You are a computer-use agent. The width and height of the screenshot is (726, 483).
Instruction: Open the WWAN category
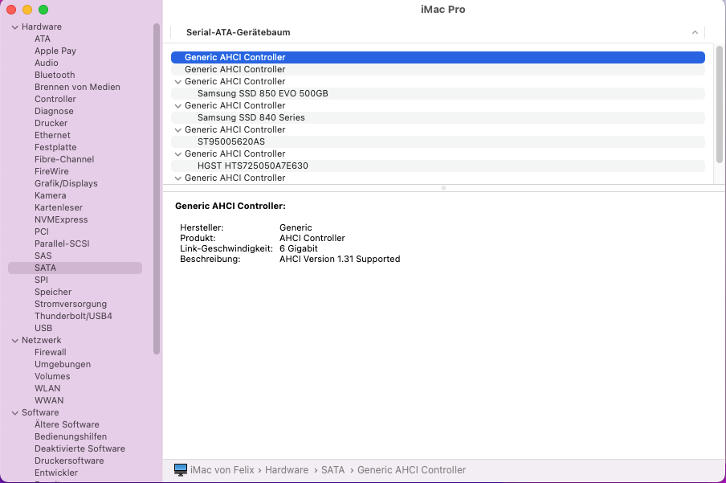click(49, 400)
